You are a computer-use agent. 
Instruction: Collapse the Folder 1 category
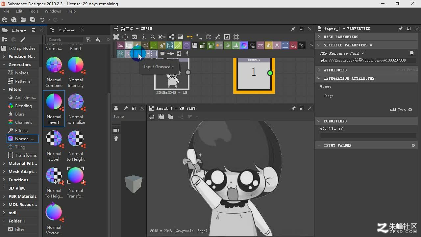click(4, 221)
